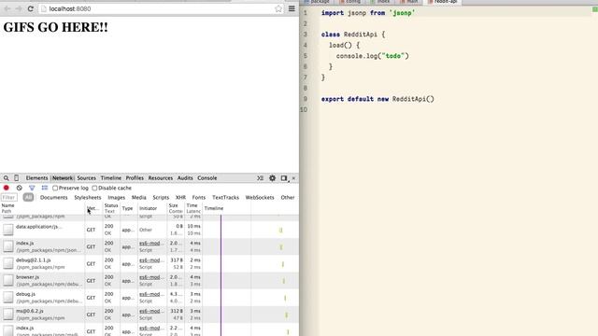Click the network Filter text field
598x336 pixels.
coord(9,197)
